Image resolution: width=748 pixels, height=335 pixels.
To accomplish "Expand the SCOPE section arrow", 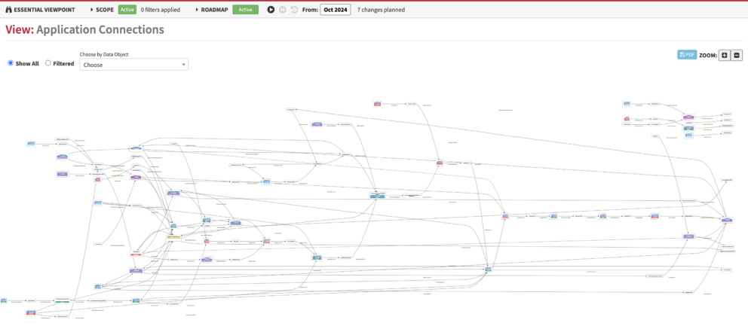I will pos(91,10).
